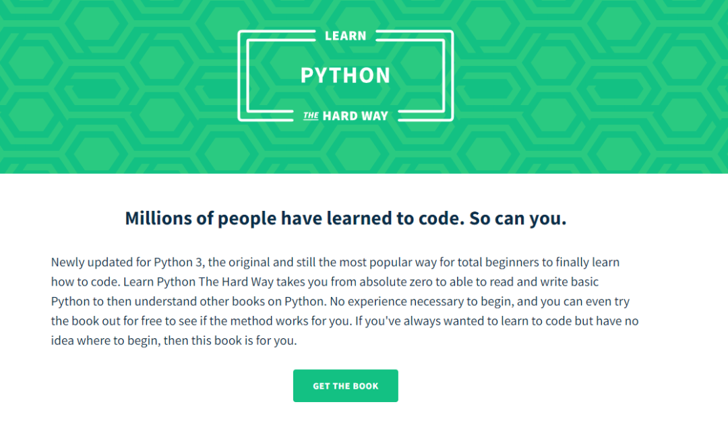The image size is (728, 423).
Task: Click 'absolute zero' phrase in the paragraph
Action: click(x=396, y=282)
